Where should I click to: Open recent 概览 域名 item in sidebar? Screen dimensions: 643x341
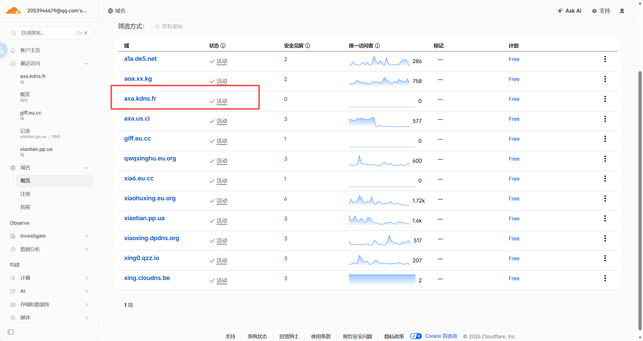[25, 97]
